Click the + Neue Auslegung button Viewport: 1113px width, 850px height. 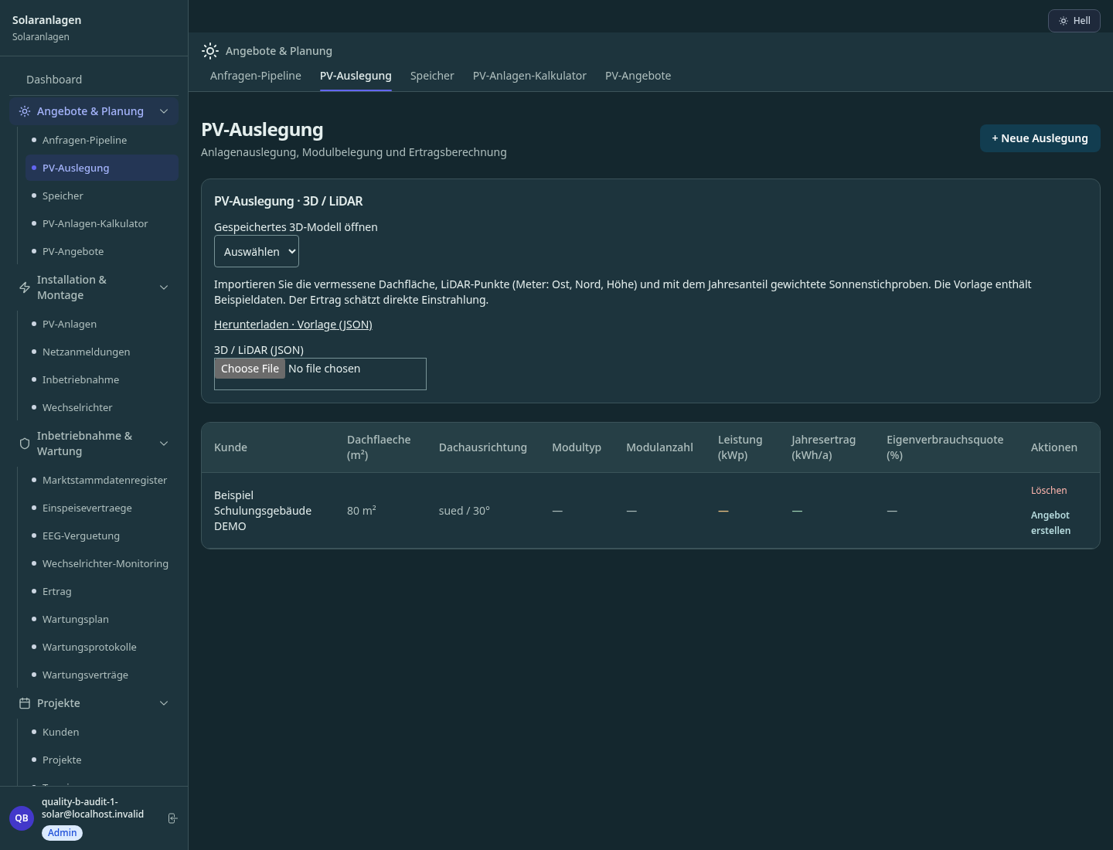pyautogui.click(x=1040, y=138)
